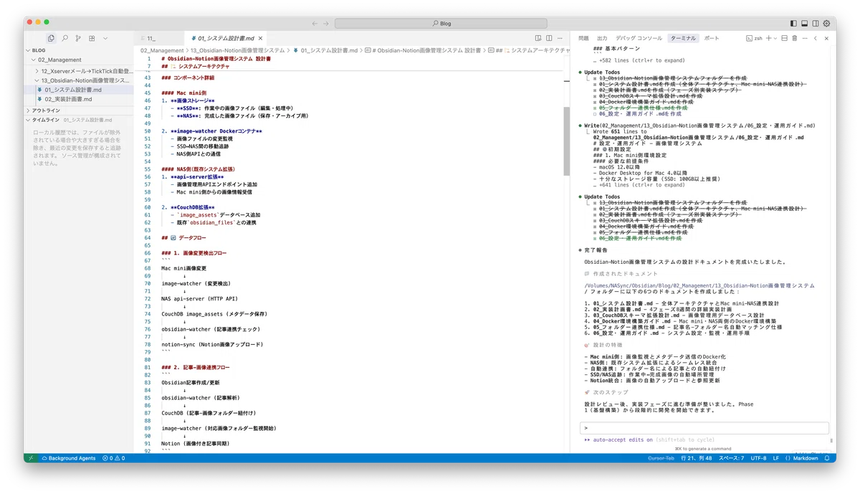Change indentation via スペース: 7
The image size is (860, 494).
coord(732,458)
